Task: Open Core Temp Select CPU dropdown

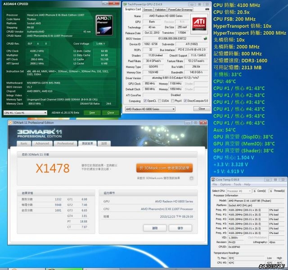Action: 239,191
